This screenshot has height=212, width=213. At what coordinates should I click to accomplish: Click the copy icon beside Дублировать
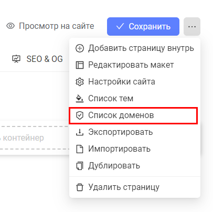click(80, 166)
